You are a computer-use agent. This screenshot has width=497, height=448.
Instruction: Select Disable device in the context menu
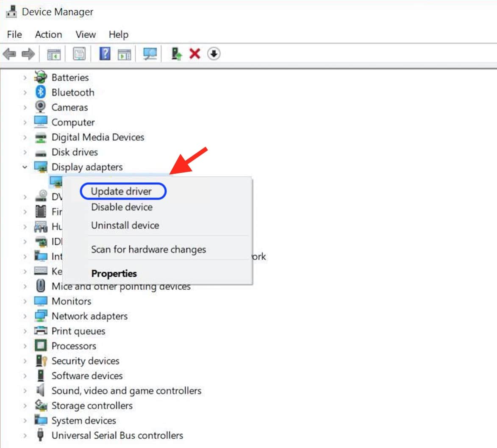click(x=121, y=207)
